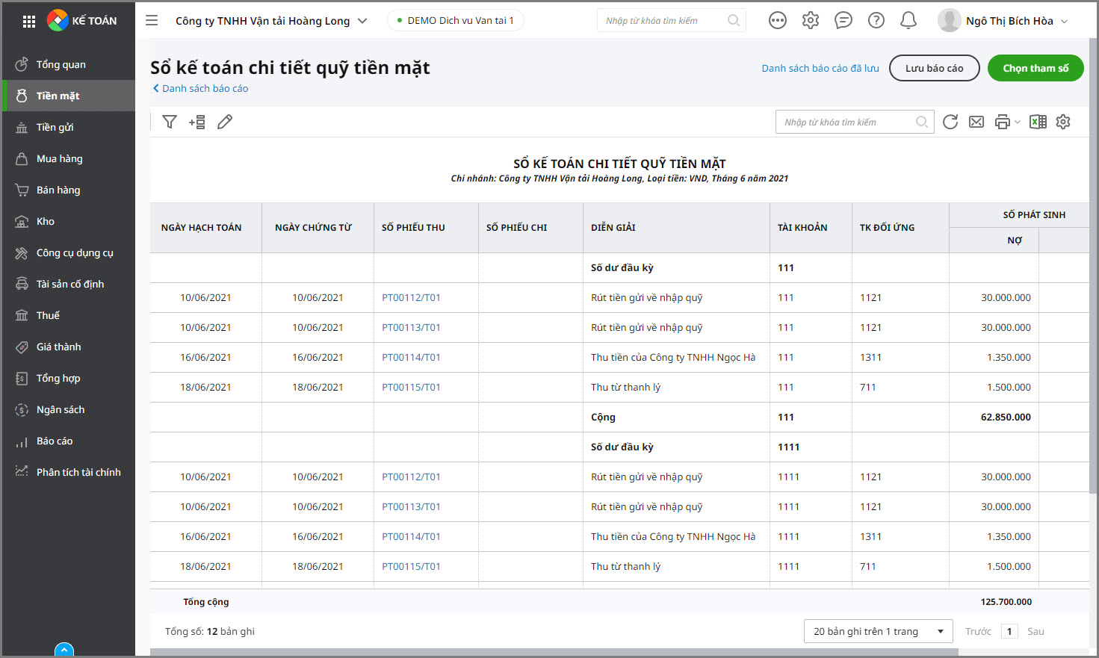
Task: Open the report filter funnel icon
Action: click(170, 122)
